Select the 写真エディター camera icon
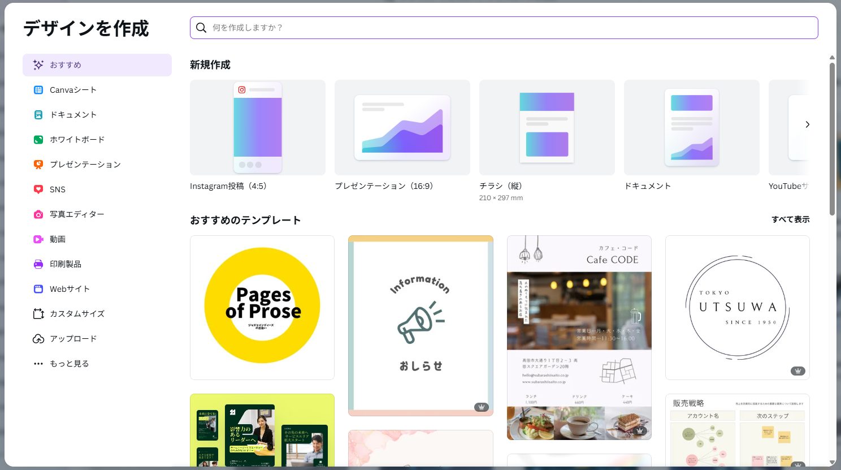 coord(38,214)
